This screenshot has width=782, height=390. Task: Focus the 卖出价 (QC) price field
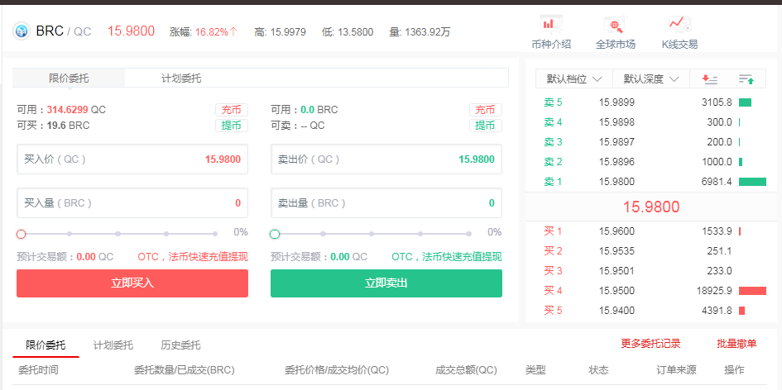point(386,159)
